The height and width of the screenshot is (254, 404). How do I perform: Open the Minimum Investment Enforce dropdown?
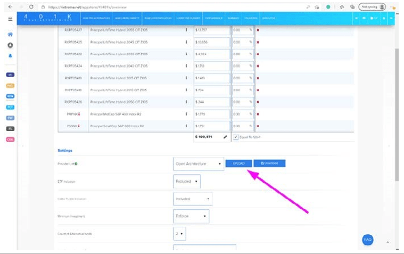pos(191,216)
